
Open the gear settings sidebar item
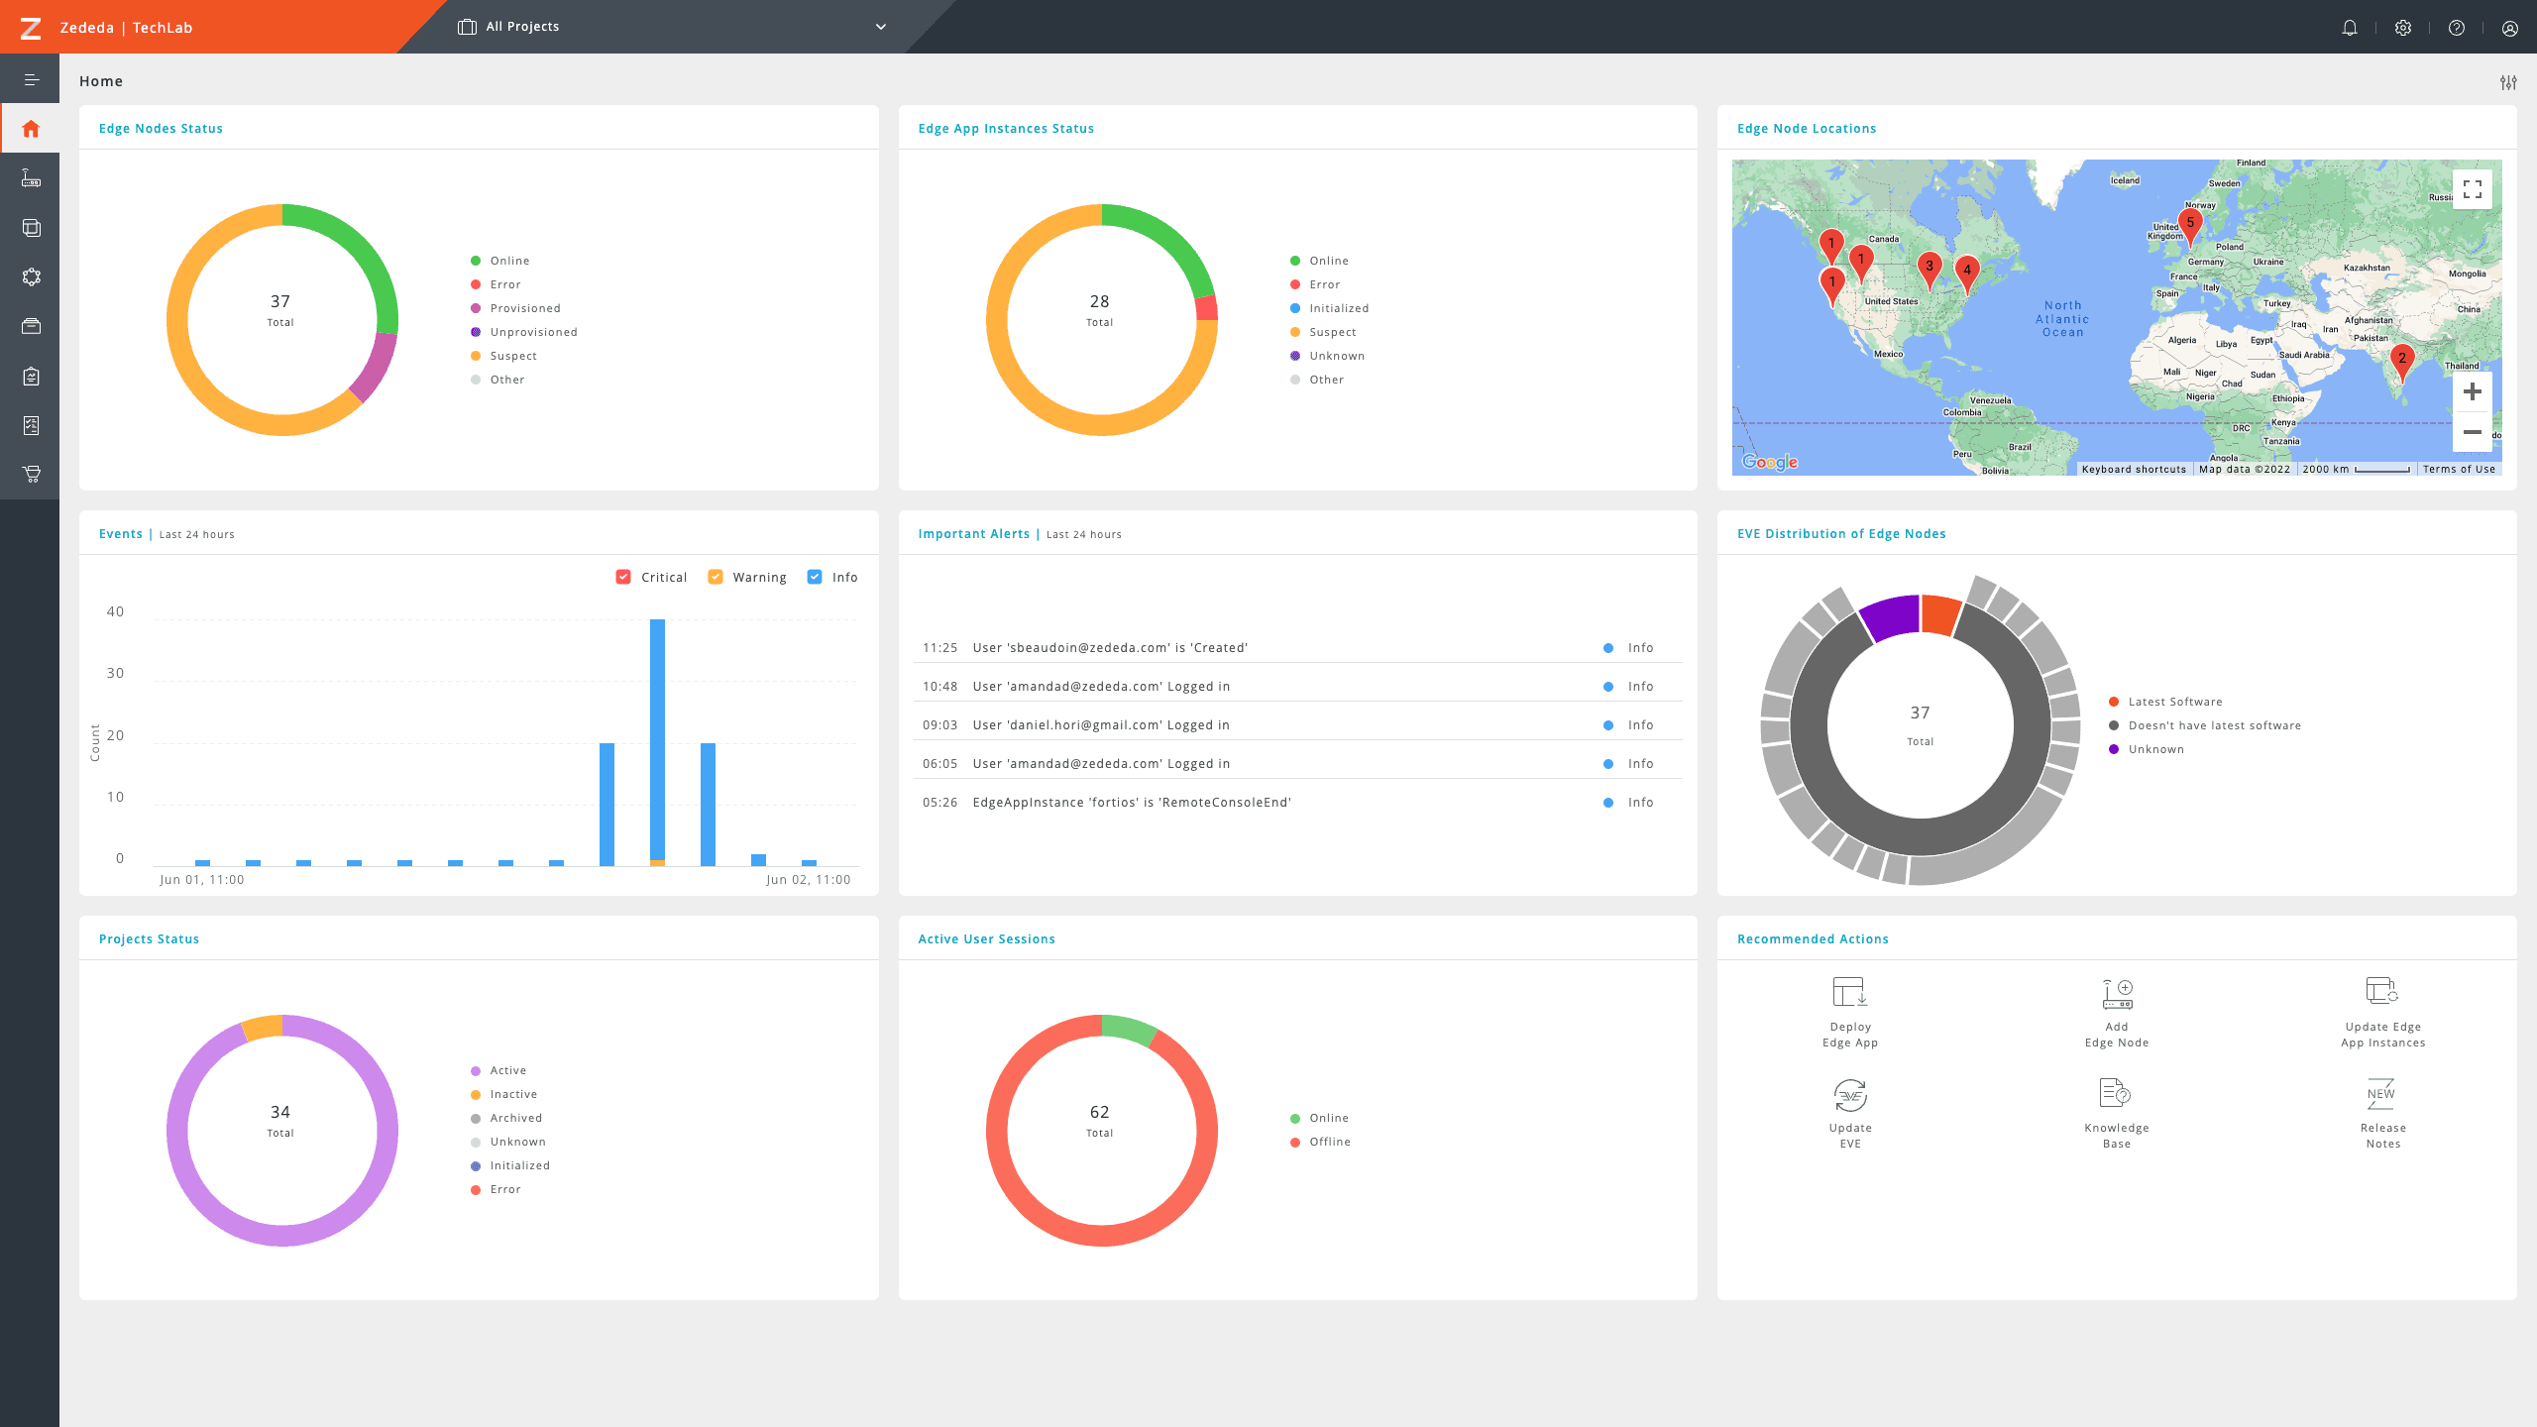(x=31, y=276)
